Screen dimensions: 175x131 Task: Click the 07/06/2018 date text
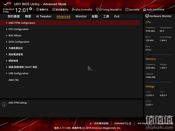pyautogui.click(x=9, y=9)
